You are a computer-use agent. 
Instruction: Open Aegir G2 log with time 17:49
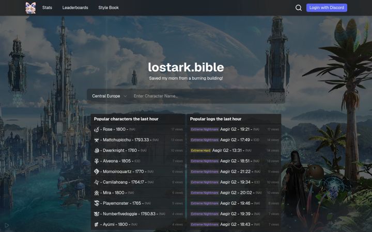[x=234, y=140]
